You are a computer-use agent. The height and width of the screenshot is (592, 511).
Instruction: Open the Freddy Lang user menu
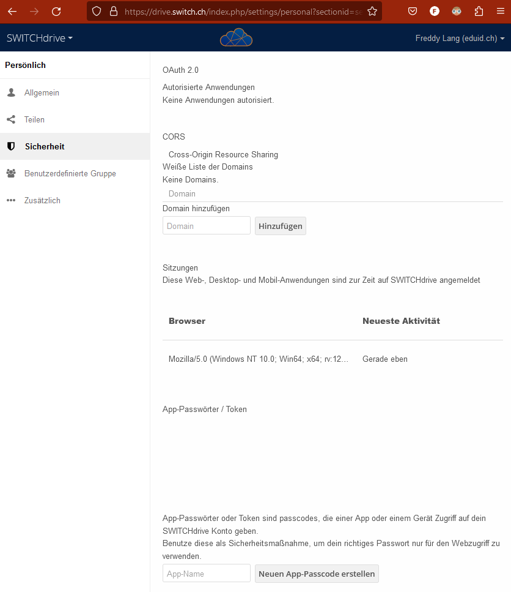(460, 38)
